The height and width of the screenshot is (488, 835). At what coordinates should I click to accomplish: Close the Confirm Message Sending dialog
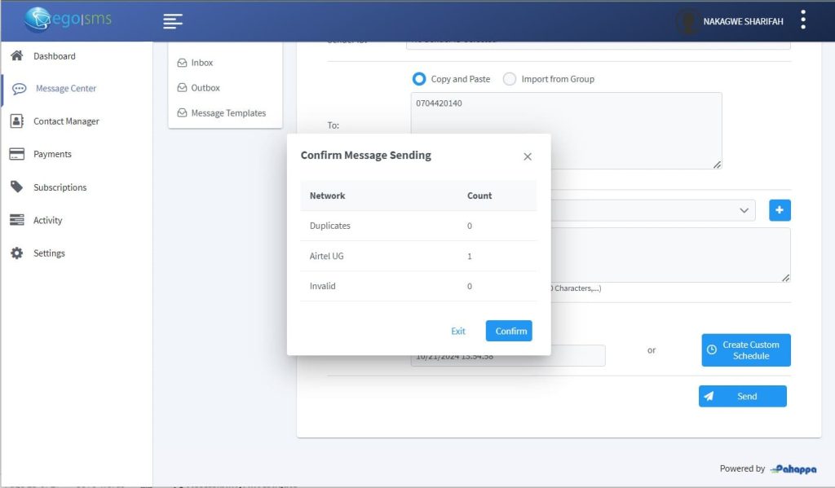(528, 156)
